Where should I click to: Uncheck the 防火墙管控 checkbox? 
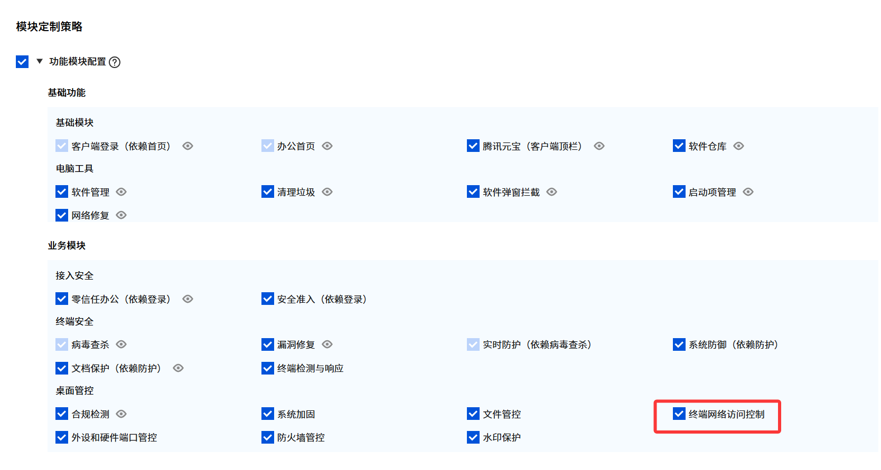pyautogui.click(x=268, y=437)
